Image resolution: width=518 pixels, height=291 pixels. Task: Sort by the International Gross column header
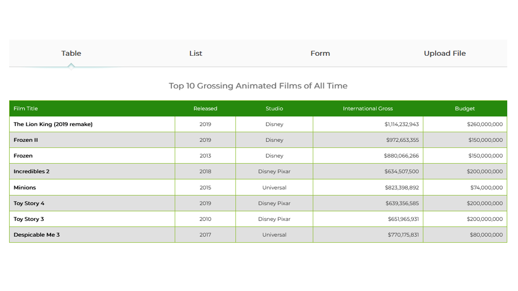point(367,108)
